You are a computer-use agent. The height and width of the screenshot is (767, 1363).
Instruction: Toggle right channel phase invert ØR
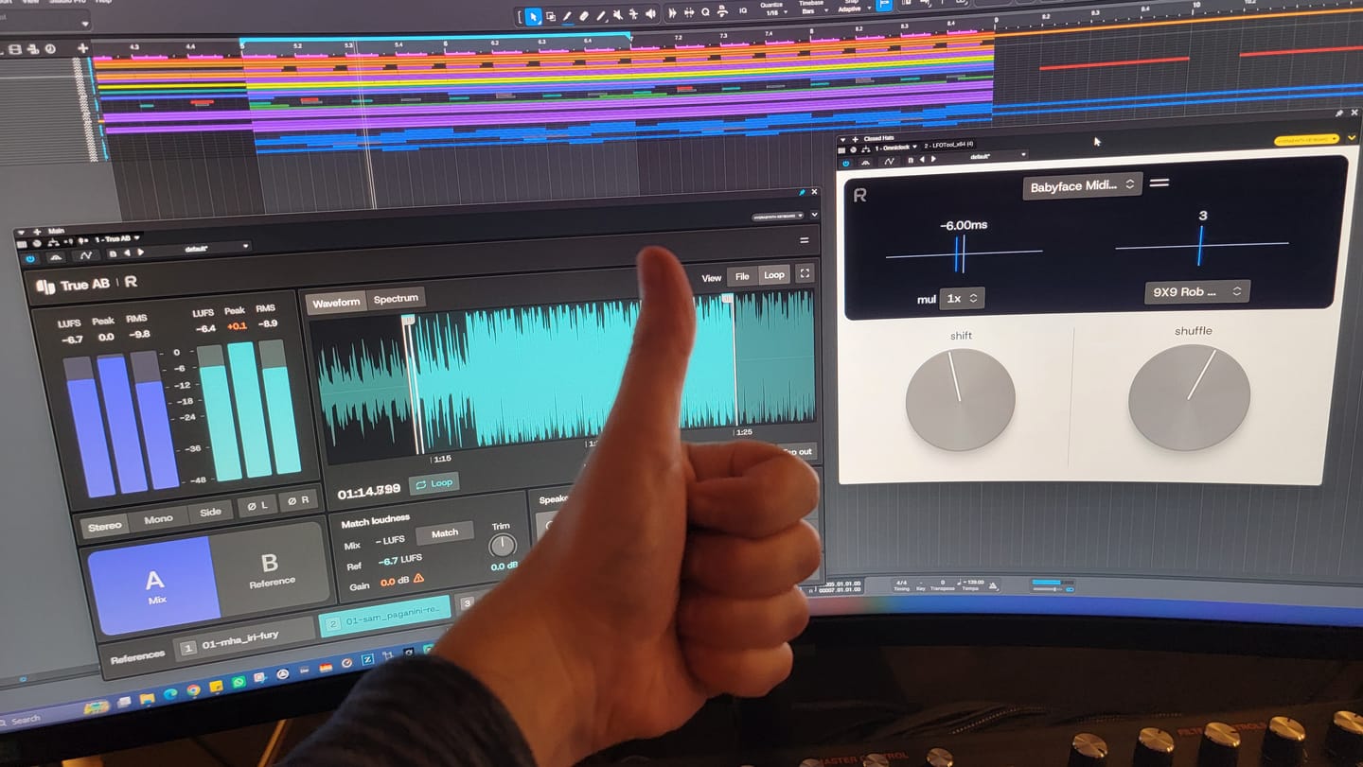pos(299,499)
